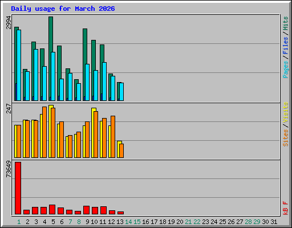
Task: Click the red KB bar for day 5
Action: click(x=52, y=210)
